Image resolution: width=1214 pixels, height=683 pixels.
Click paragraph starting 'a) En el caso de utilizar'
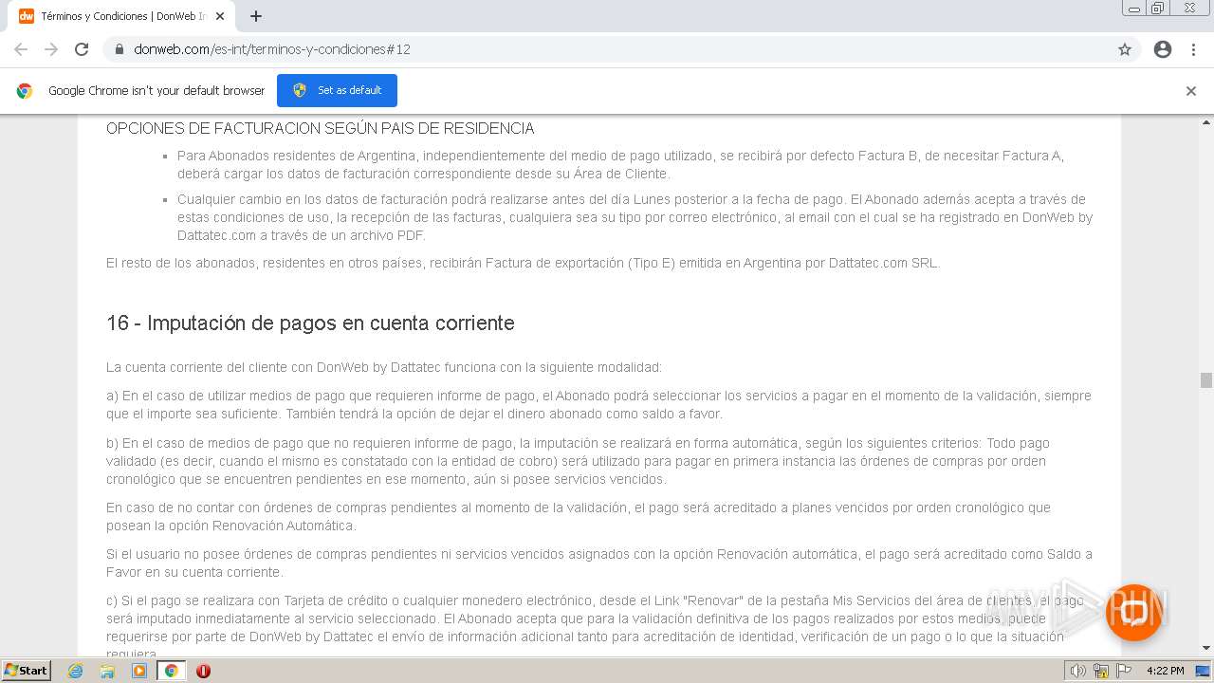click(x=598, y=405)
